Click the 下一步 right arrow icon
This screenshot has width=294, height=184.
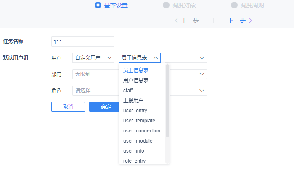(x=251, y=21)
